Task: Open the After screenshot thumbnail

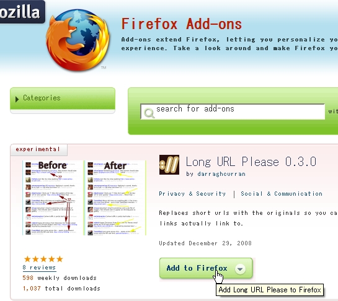Action: coord(115,198)
